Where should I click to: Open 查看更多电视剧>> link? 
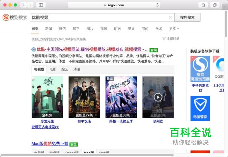point(45,127)
